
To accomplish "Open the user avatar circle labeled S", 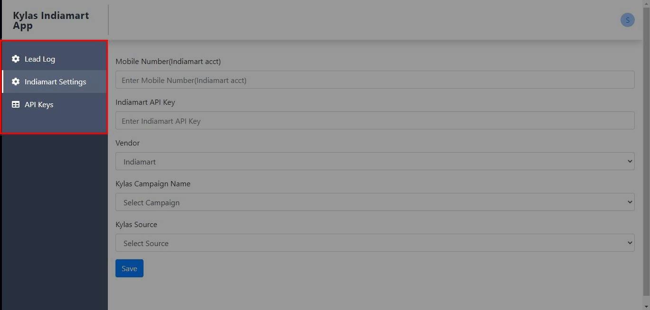I will pyautogui.click(x=627, y=19).
